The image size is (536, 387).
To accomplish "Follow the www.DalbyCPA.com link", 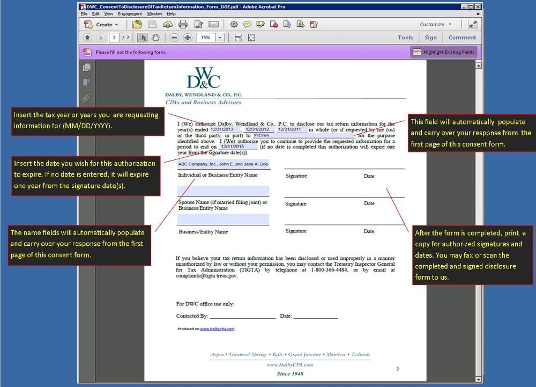I will click(x=217, y=329).
